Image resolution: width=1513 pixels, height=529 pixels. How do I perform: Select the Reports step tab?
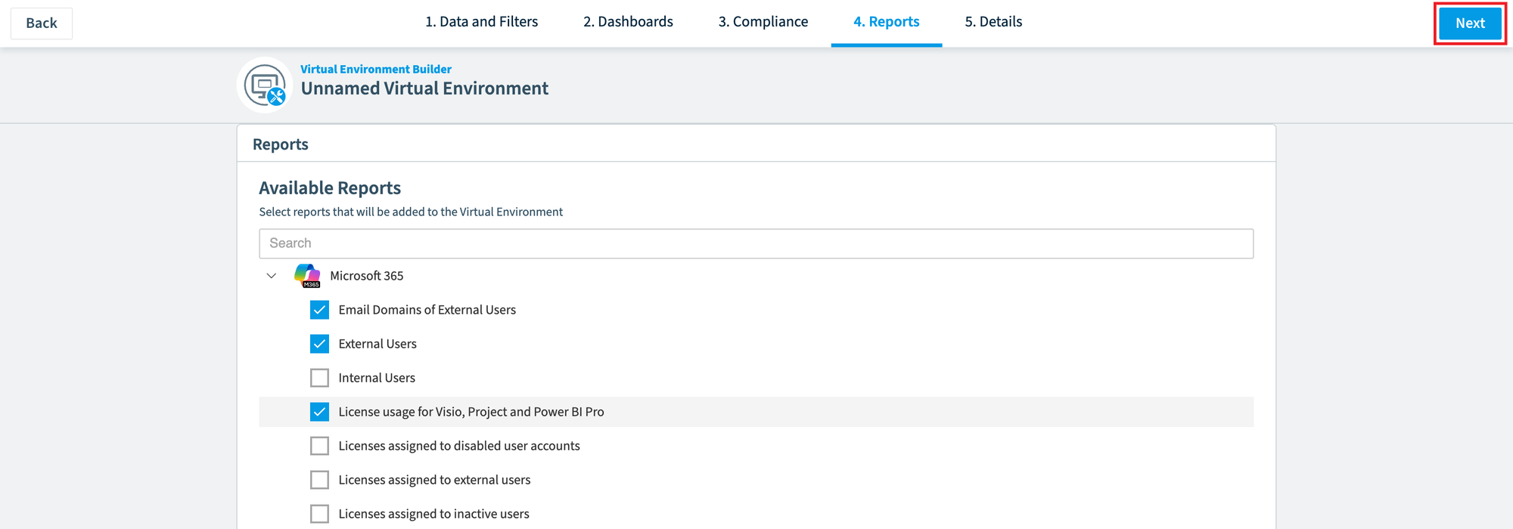(887, 22)
